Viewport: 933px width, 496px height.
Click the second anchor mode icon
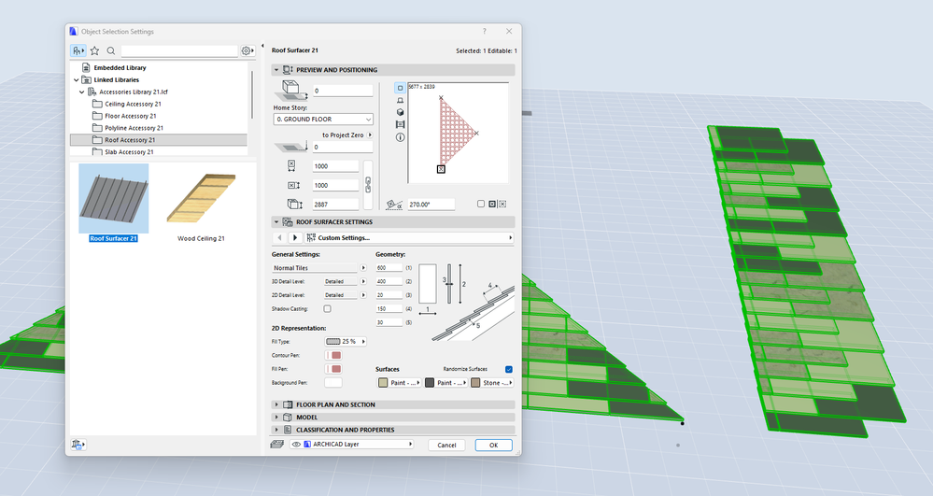point(492,204)
